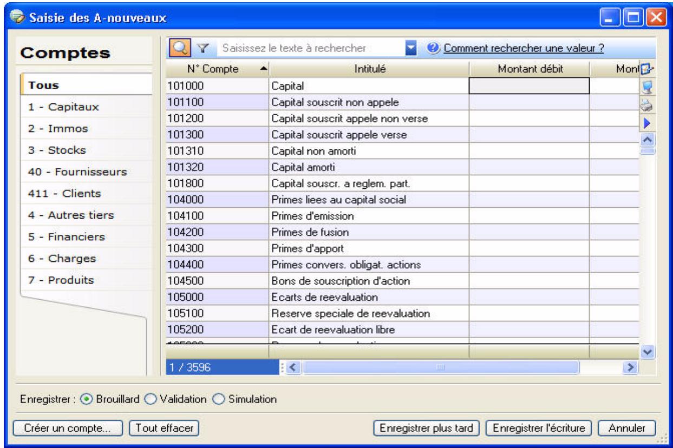Image resolution: width=673 pixels, height=448 pixels.
Task: Open the 1 - Capitaux tab
Action: 85,107
